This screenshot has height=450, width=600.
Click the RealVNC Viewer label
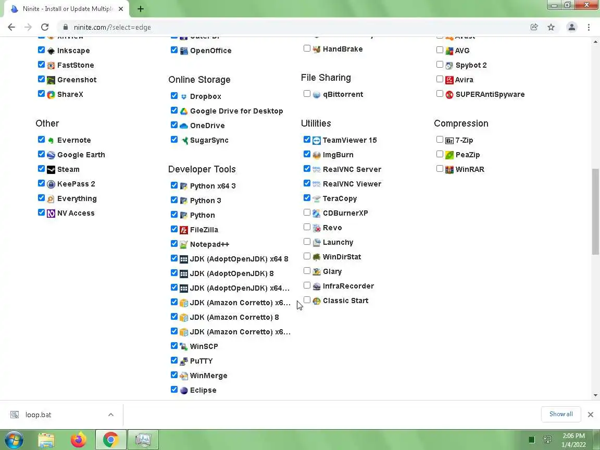352,184
